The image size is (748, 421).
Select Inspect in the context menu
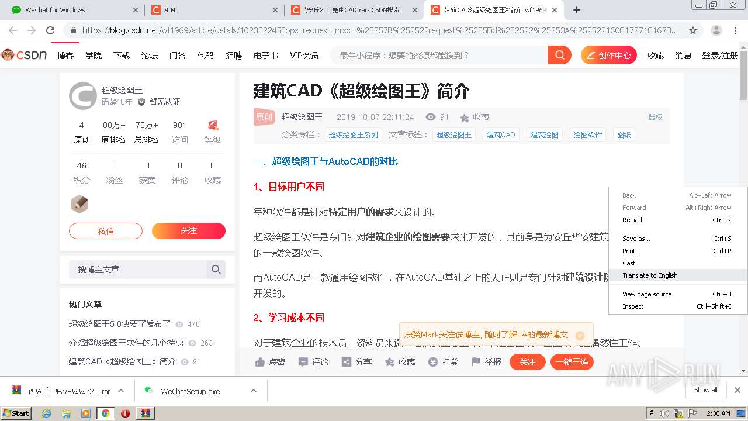[677, 306]
